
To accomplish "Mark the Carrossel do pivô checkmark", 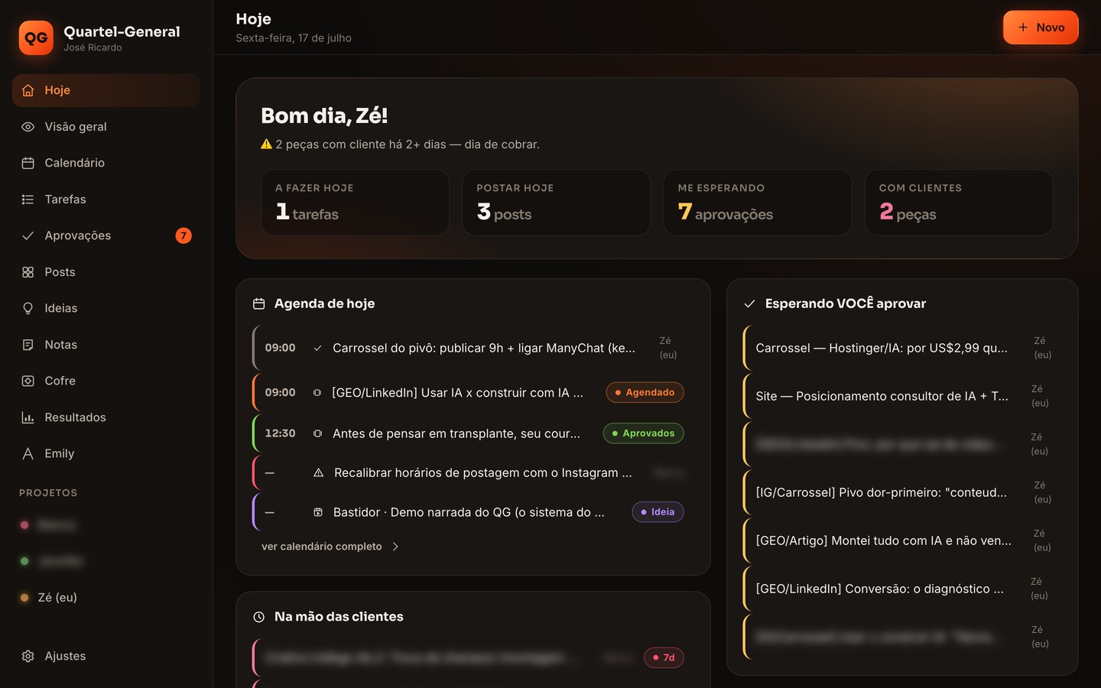I will [x=317, y=348].
